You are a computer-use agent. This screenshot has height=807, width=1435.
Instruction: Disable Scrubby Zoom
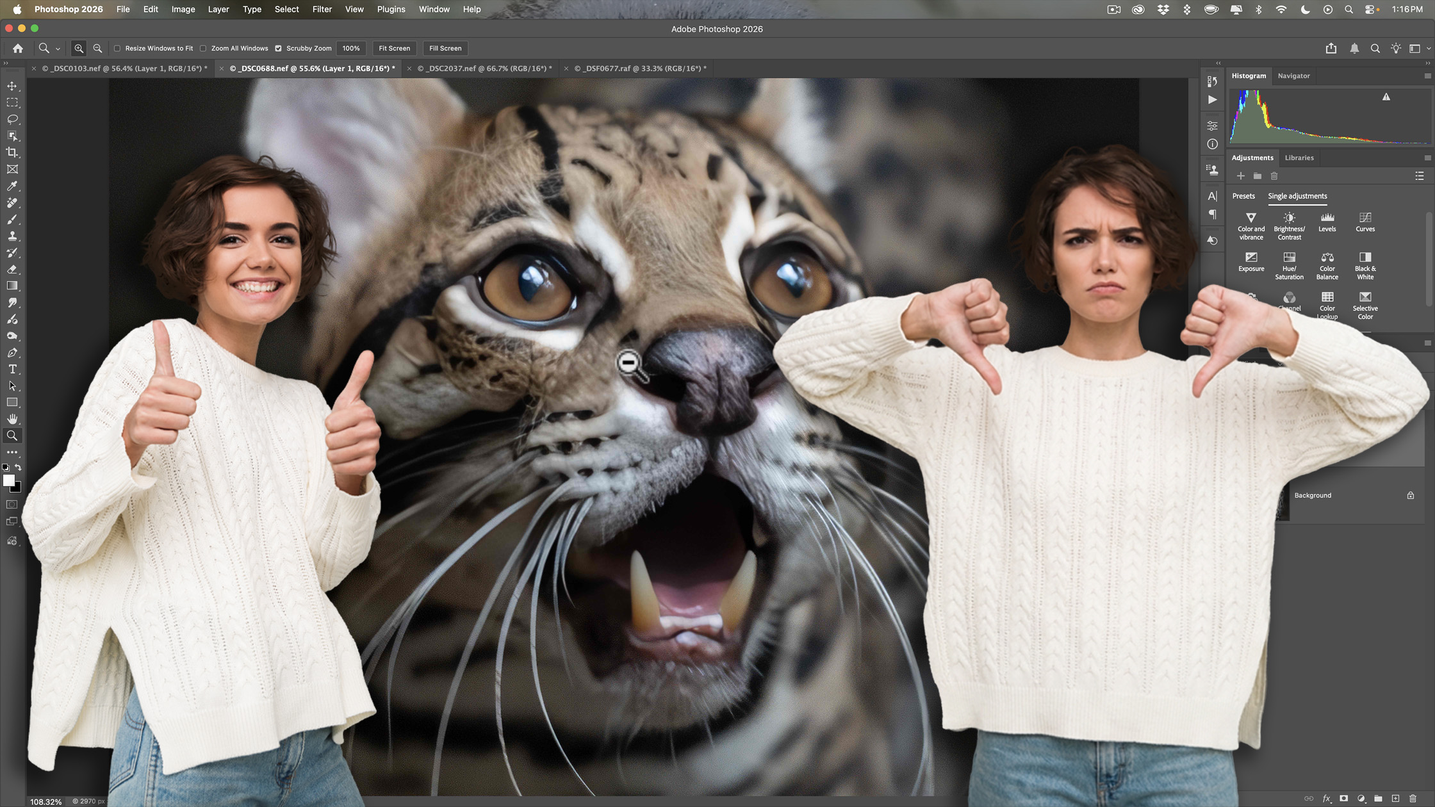click(x=279, y=48)
